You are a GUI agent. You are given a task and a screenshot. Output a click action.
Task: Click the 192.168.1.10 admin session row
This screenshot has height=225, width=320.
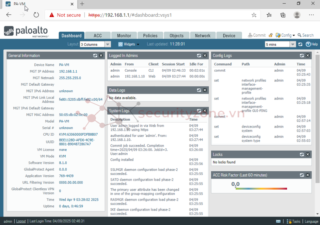click(x=158, y=76)
